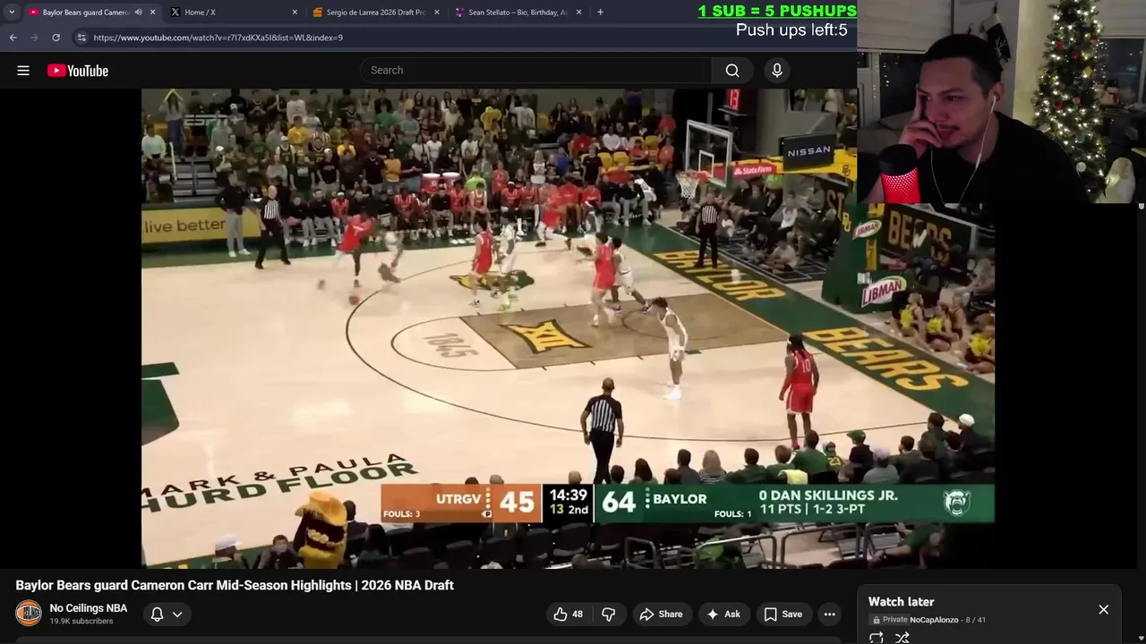
Task: Open the YouTube hamburger guide menu
Action: [23, 71]
